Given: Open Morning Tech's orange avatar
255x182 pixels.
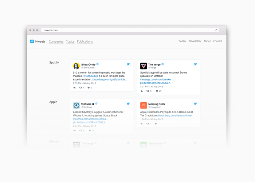Looking at the screenshot, I should click(144, 106).
